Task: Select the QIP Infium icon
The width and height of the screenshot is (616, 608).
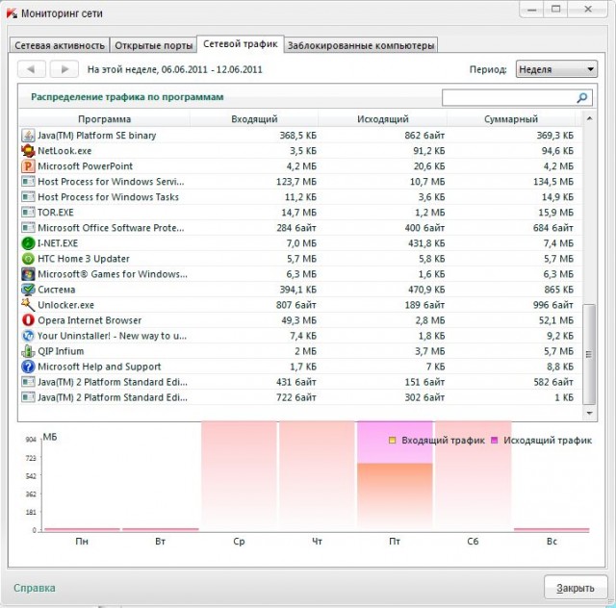Action: pos(28,351)
